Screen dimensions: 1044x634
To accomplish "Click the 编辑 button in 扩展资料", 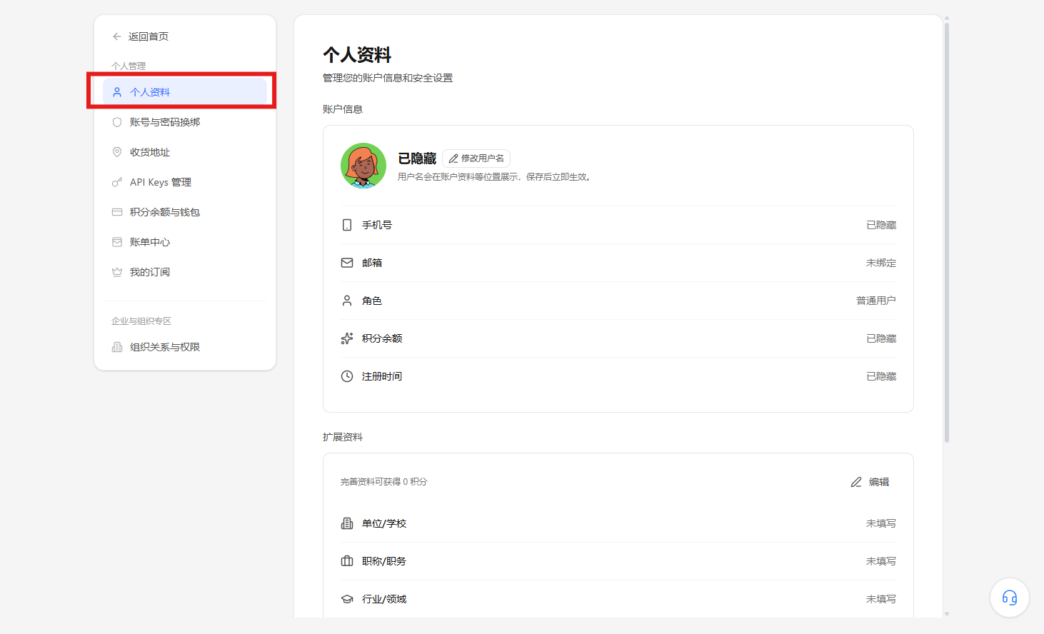I will pos(870,482).
